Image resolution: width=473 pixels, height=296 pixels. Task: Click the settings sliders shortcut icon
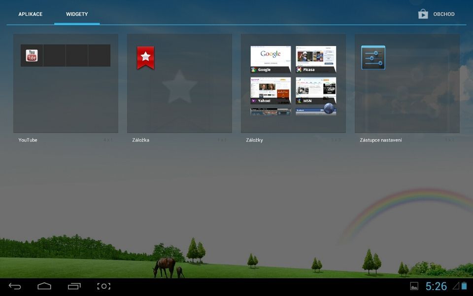[x=373, y=57]
